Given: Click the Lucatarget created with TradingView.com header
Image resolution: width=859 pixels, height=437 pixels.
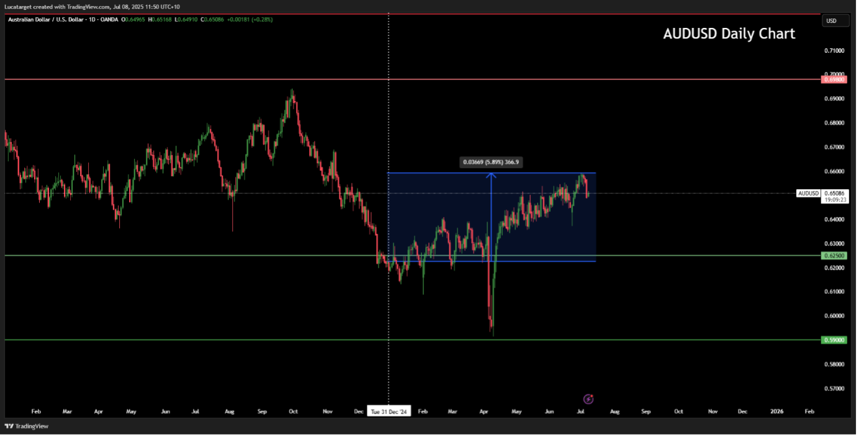Looking at the screenshot, I should [93, 7].
